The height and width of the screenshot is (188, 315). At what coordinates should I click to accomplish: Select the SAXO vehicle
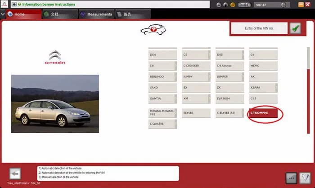point(162,88)
